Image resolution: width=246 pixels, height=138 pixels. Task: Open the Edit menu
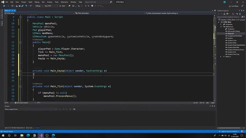12,2
